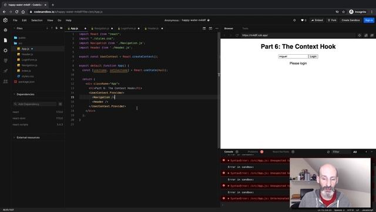This screenshot has height=212, width=376.
Task: Click the Fork button
Action: [332, 21]
